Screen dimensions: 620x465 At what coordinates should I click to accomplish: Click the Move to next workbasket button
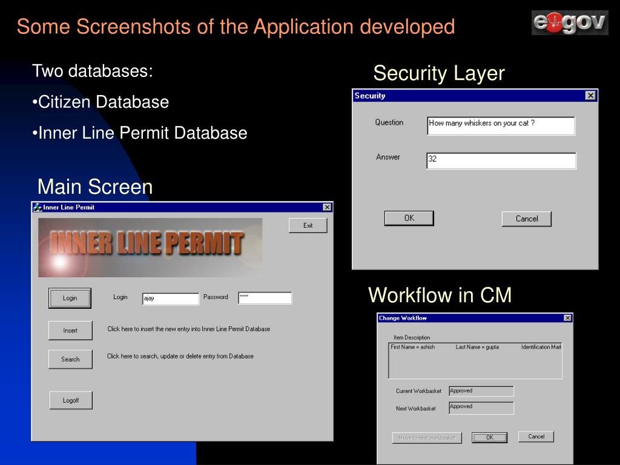pos(427,438)
